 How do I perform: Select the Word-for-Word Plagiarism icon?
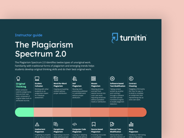(x=56, y=79)
